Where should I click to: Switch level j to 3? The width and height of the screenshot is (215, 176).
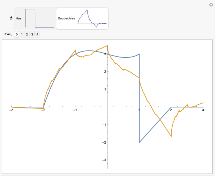[x=32, y=34]
